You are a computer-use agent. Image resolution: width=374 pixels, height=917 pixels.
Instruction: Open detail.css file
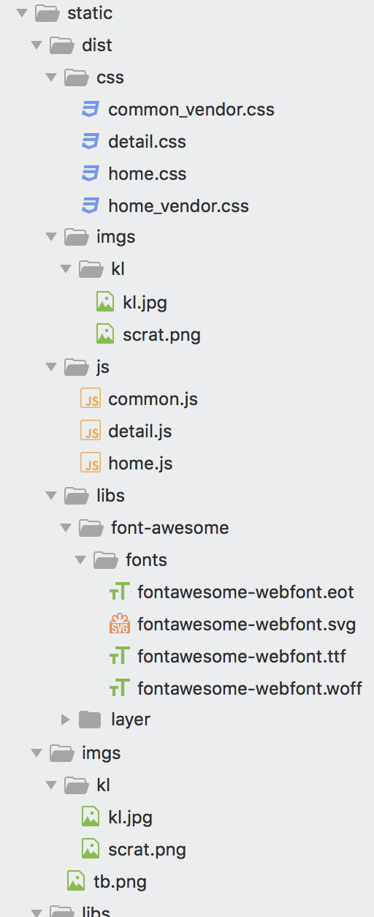pos(147,142)
